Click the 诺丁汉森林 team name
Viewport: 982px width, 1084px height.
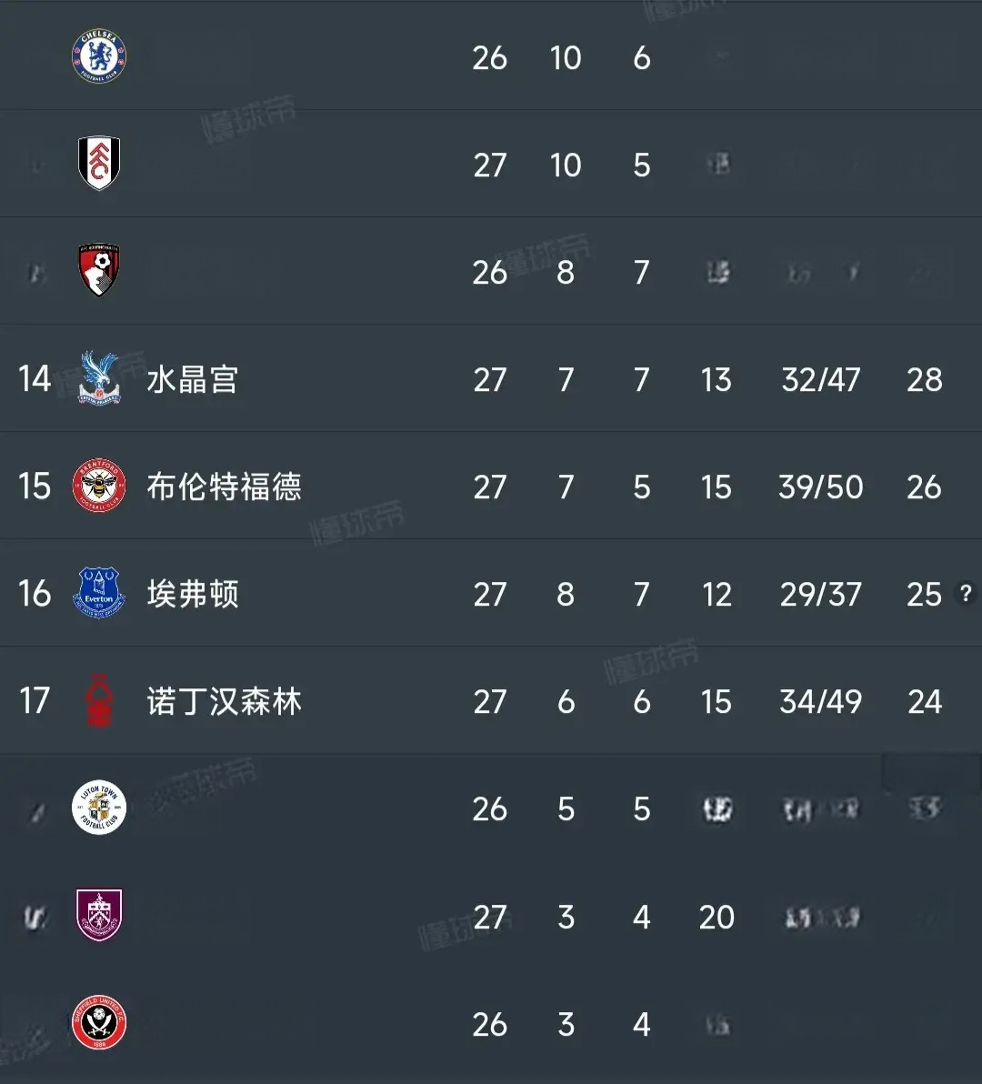[x=224, y=701]
